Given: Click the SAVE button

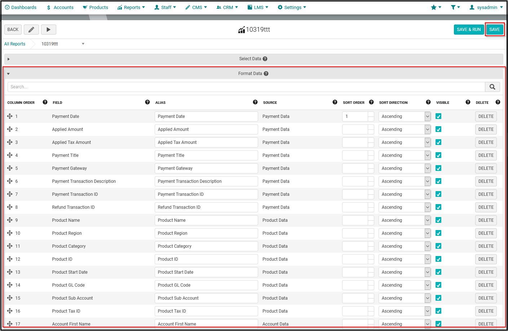Looking at the screenshot, I should [495, 30].
